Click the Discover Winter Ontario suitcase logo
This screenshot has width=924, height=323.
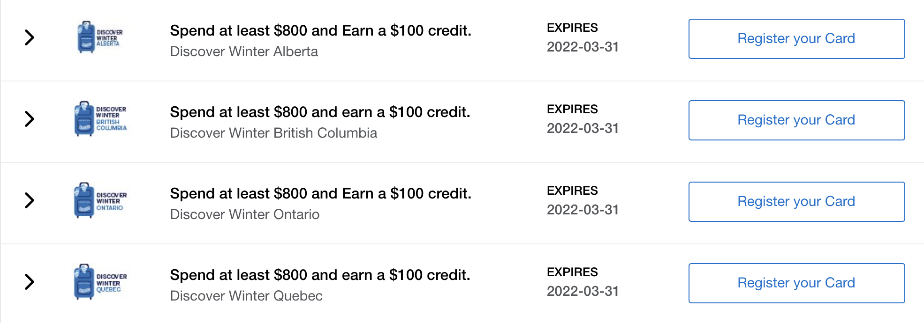click(100, 200)
